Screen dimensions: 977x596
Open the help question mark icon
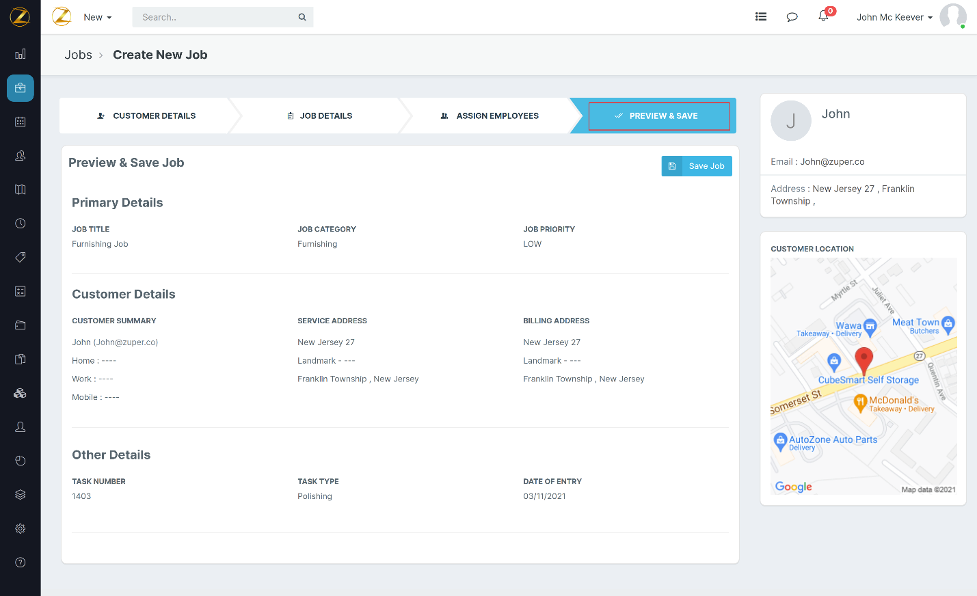pyautogui.click(x=21, y=563)
